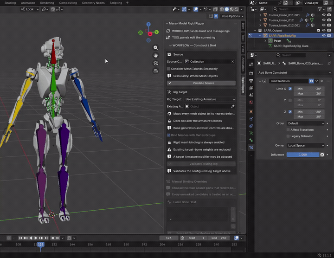Hide SARR_RigidBodyRig in viewport via eye icon
334x258 pixels.
(324, 35)
